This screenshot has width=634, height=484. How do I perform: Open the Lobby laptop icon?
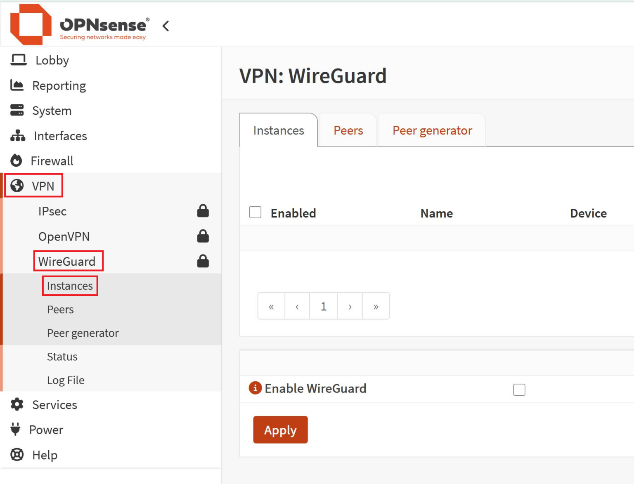17,60
